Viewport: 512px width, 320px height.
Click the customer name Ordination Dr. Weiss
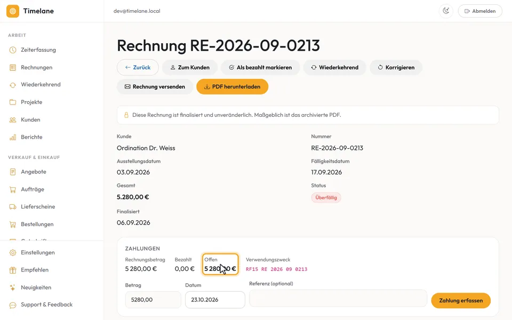[146, 148]
